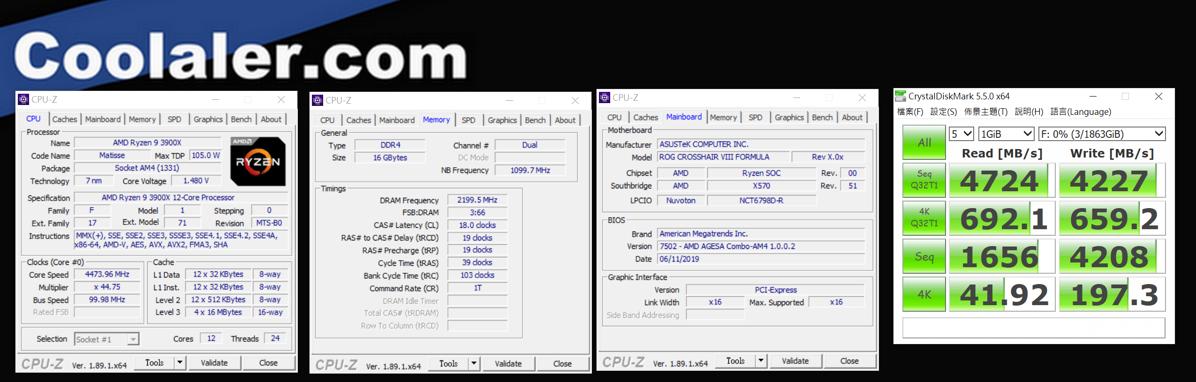Select Graphics tab in the Mainboard CPU-Z window
Viewport: 1196px width, 382px height.
point(789,117)
